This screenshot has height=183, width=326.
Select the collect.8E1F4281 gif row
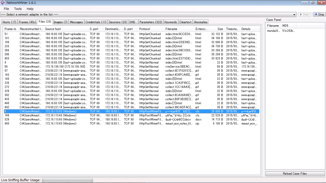pyautogui.click(x=131, y=71)
